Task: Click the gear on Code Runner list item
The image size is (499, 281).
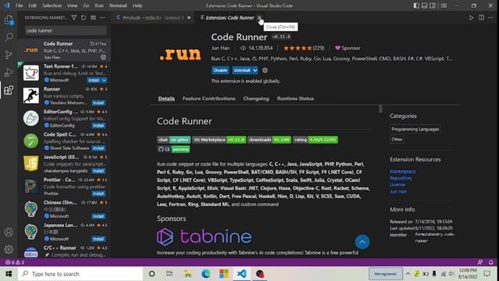Action: pos(104,57)
